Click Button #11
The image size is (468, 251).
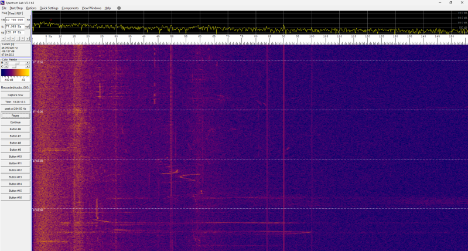click(x=15, y=164)
